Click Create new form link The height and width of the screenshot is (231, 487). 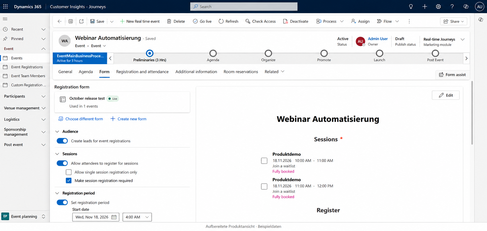(x=128, y=119)
